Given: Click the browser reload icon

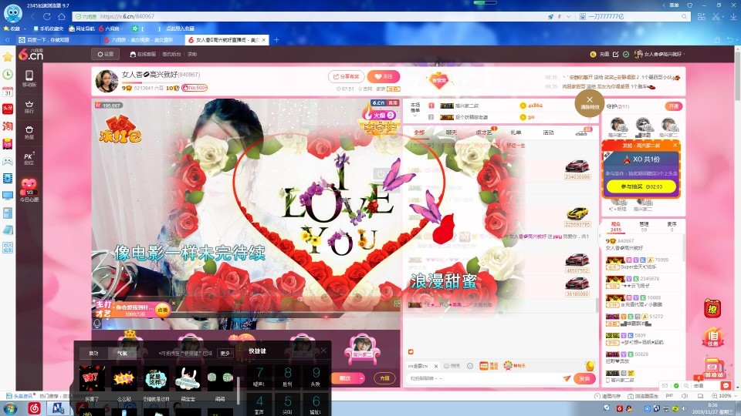Looking at the screenshot, I should point(47,16).
